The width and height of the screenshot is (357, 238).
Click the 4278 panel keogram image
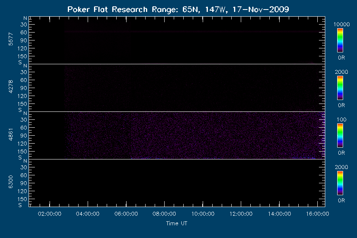point(177,88)
